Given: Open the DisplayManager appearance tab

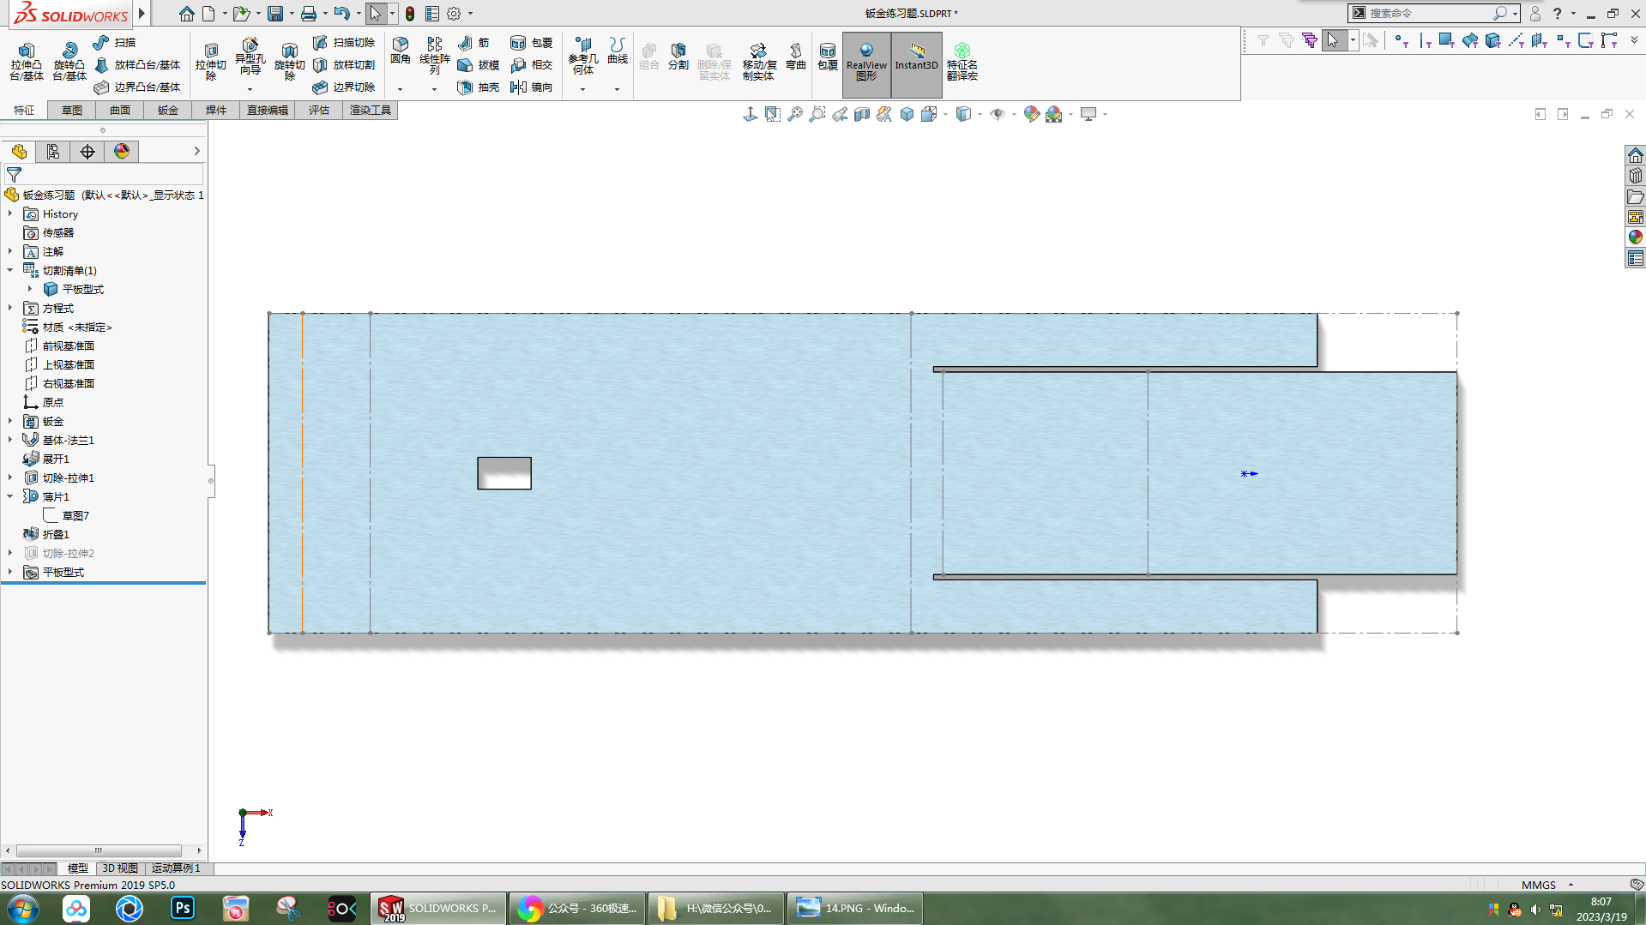Looking at the screenshot, I should click(x=122, y=152).
